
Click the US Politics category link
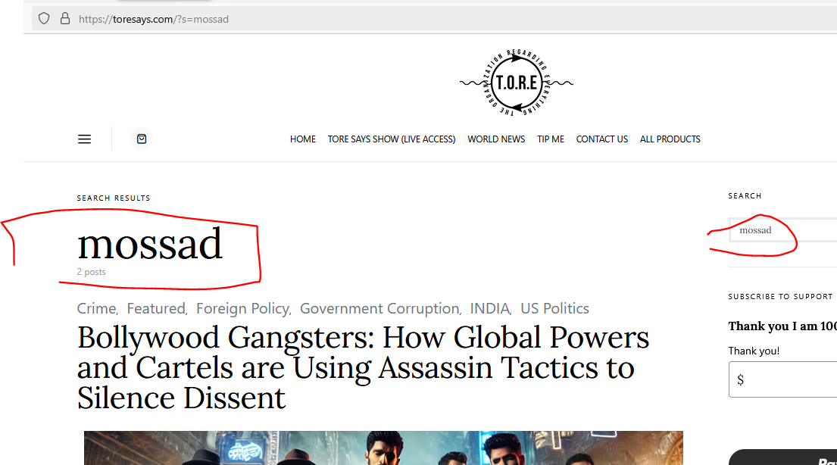point(554,308)
